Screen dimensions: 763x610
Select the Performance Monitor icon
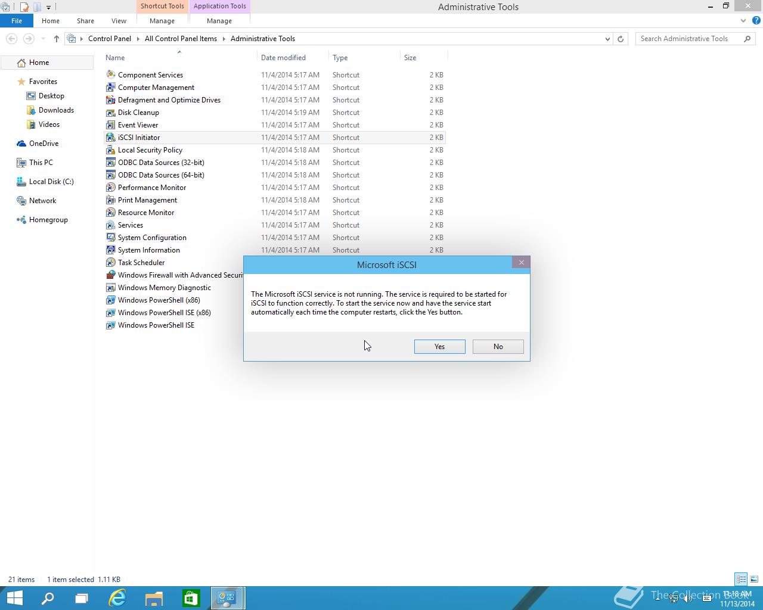110,187
